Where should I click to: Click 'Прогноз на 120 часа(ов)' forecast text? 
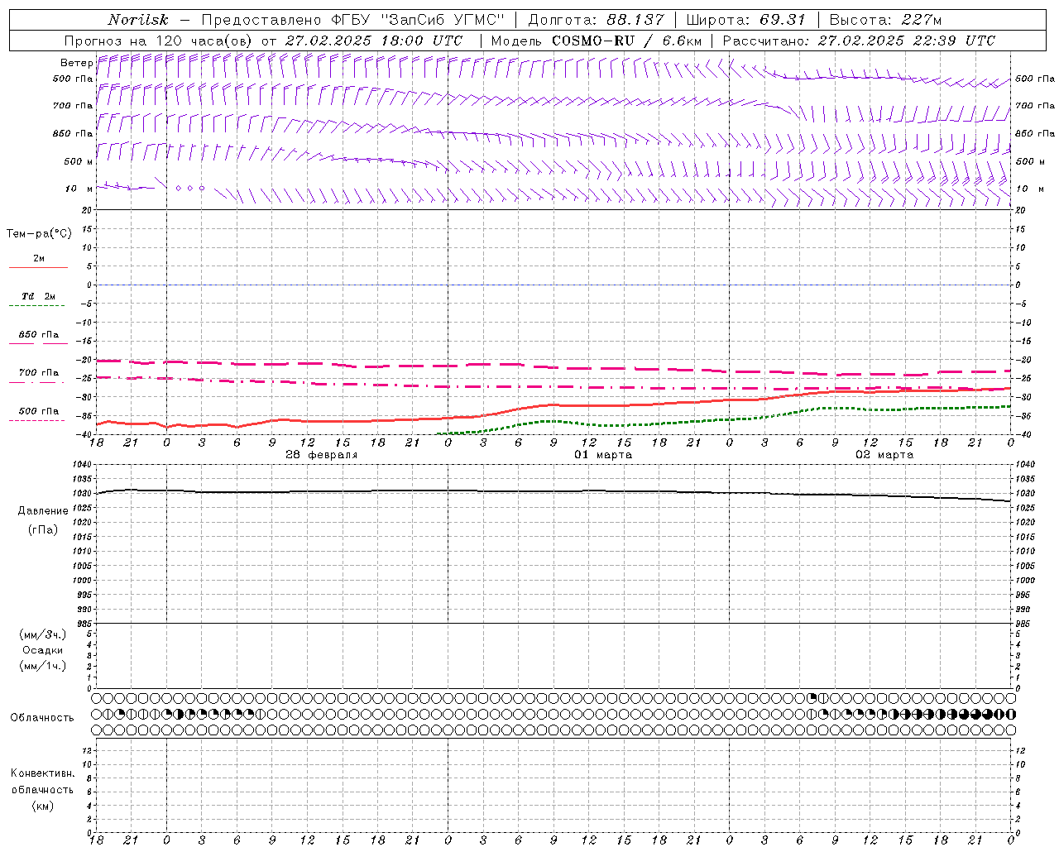click(160, 41)
